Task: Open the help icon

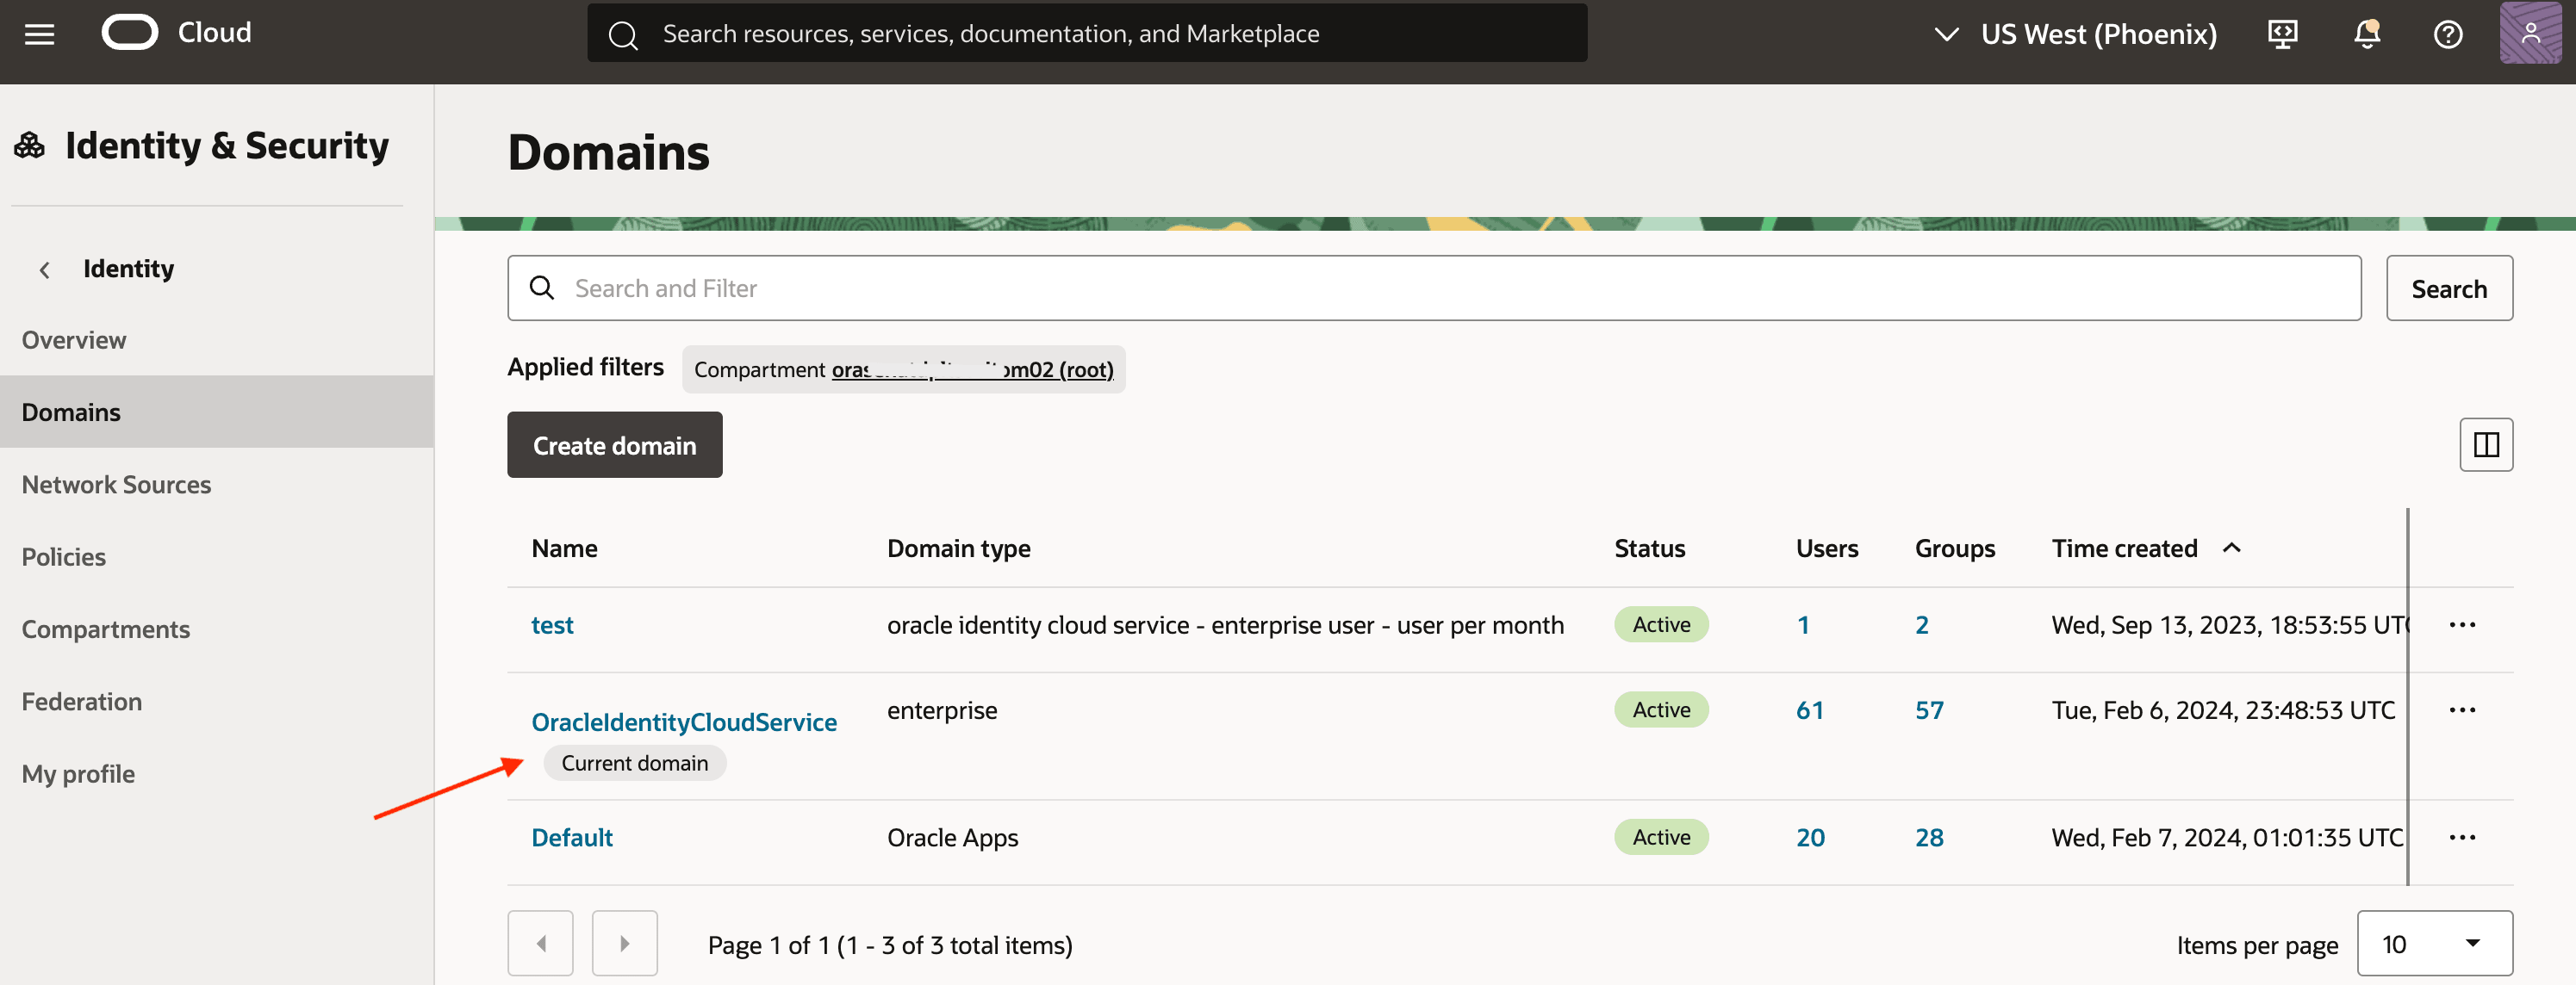Action: tap(2447, 34)
